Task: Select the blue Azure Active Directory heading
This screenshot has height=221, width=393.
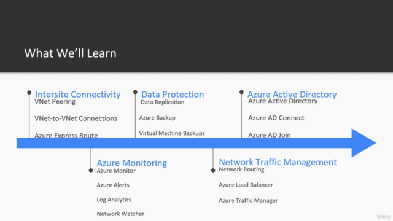Action: [x=292, y=95]
